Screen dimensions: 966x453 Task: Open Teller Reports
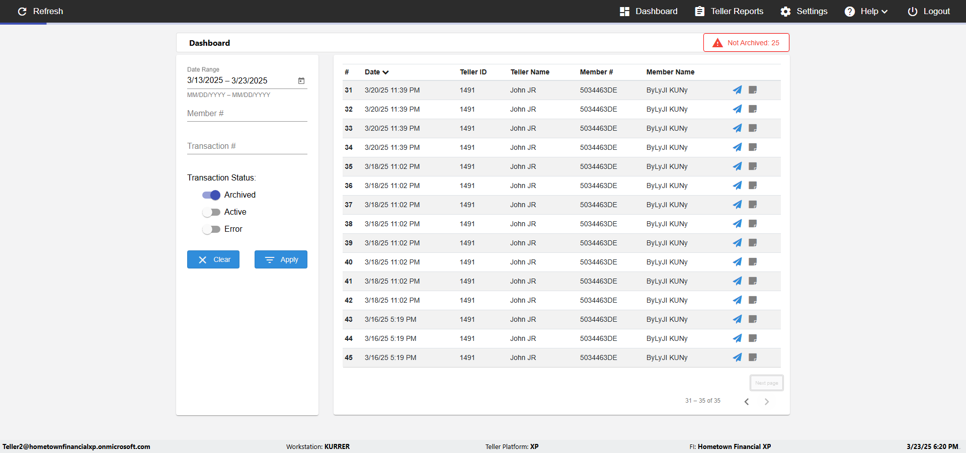729,11
